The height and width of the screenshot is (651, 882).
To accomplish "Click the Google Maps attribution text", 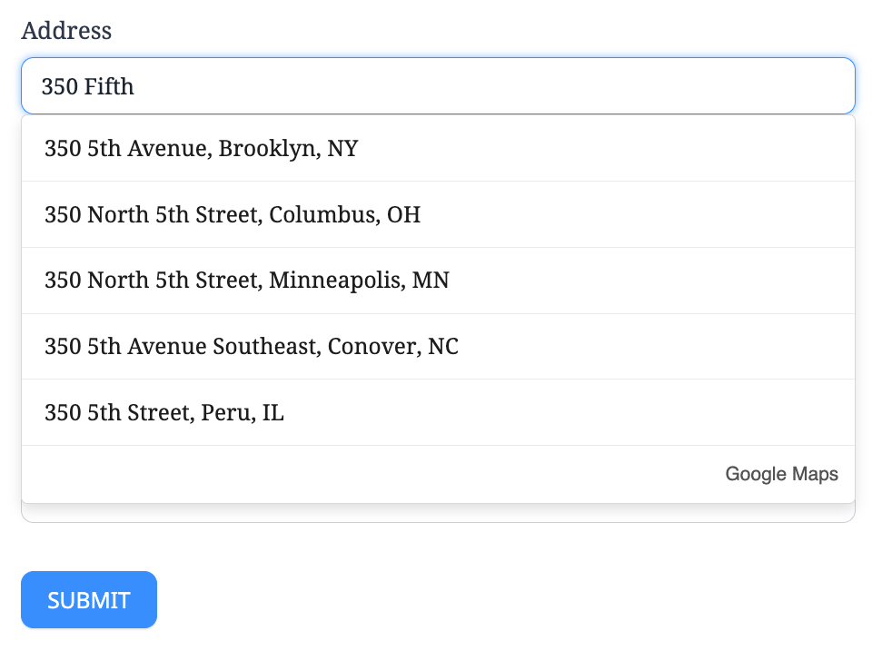I will point(781,474).
